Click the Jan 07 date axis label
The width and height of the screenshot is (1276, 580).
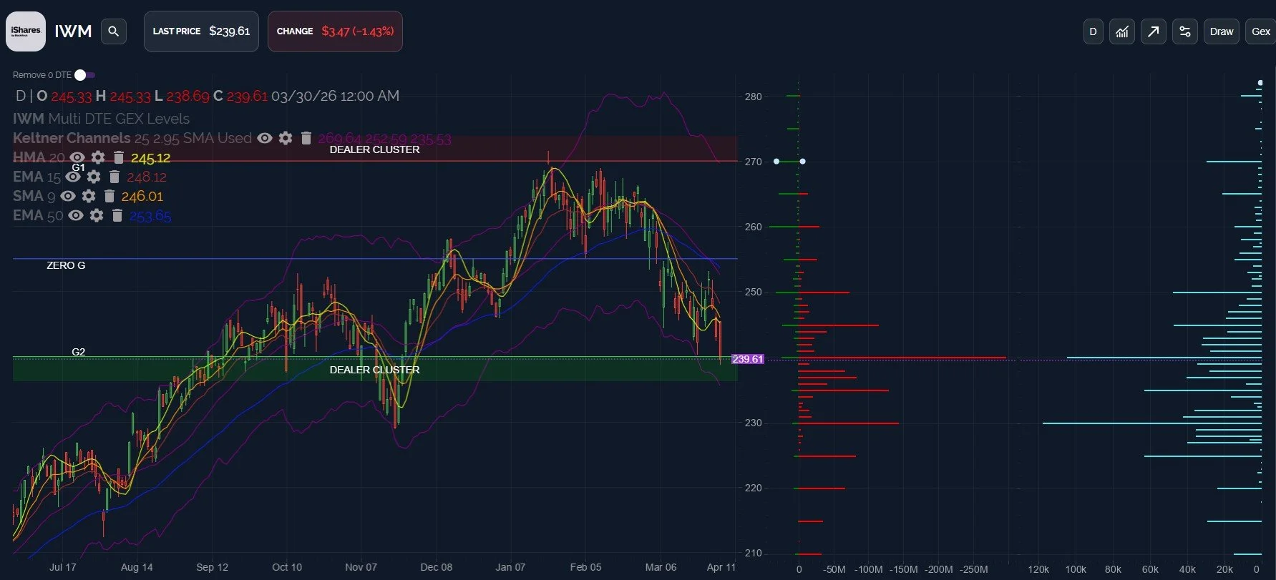[510, 567]
